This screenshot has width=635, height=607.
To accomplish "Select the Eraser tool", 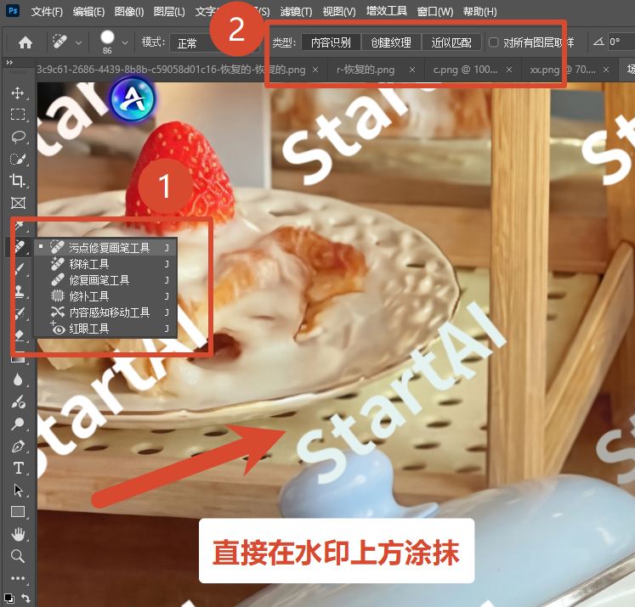I will [x=20, y=334].
